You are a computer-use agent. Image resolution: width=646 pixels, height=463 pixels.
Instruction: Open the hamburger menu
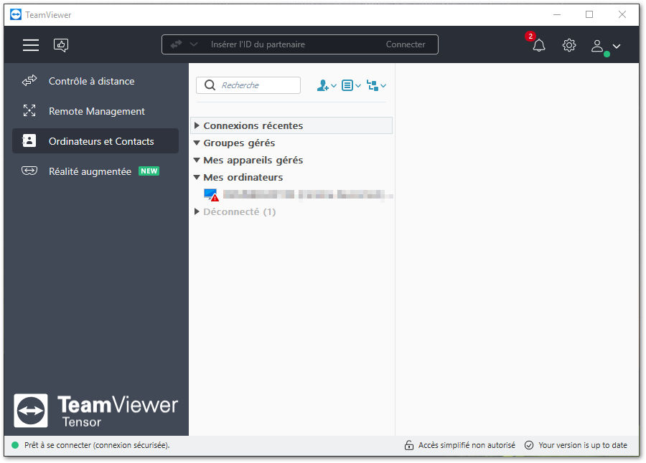(x=31, y=45)
